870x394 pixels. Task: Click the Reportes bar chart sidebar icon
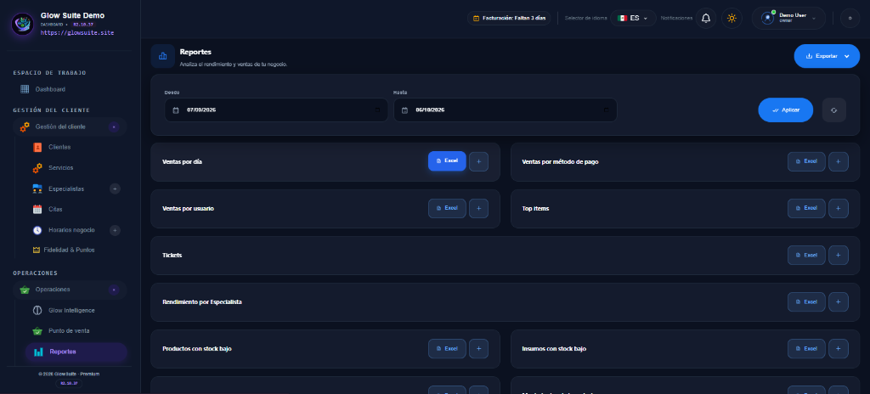coord(38,352)
